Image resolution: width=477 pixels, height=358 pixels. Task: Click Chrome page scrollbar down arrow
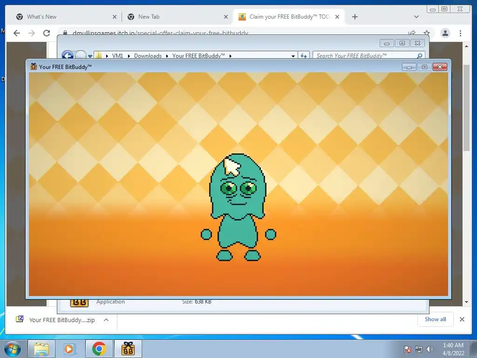(466, 302)
